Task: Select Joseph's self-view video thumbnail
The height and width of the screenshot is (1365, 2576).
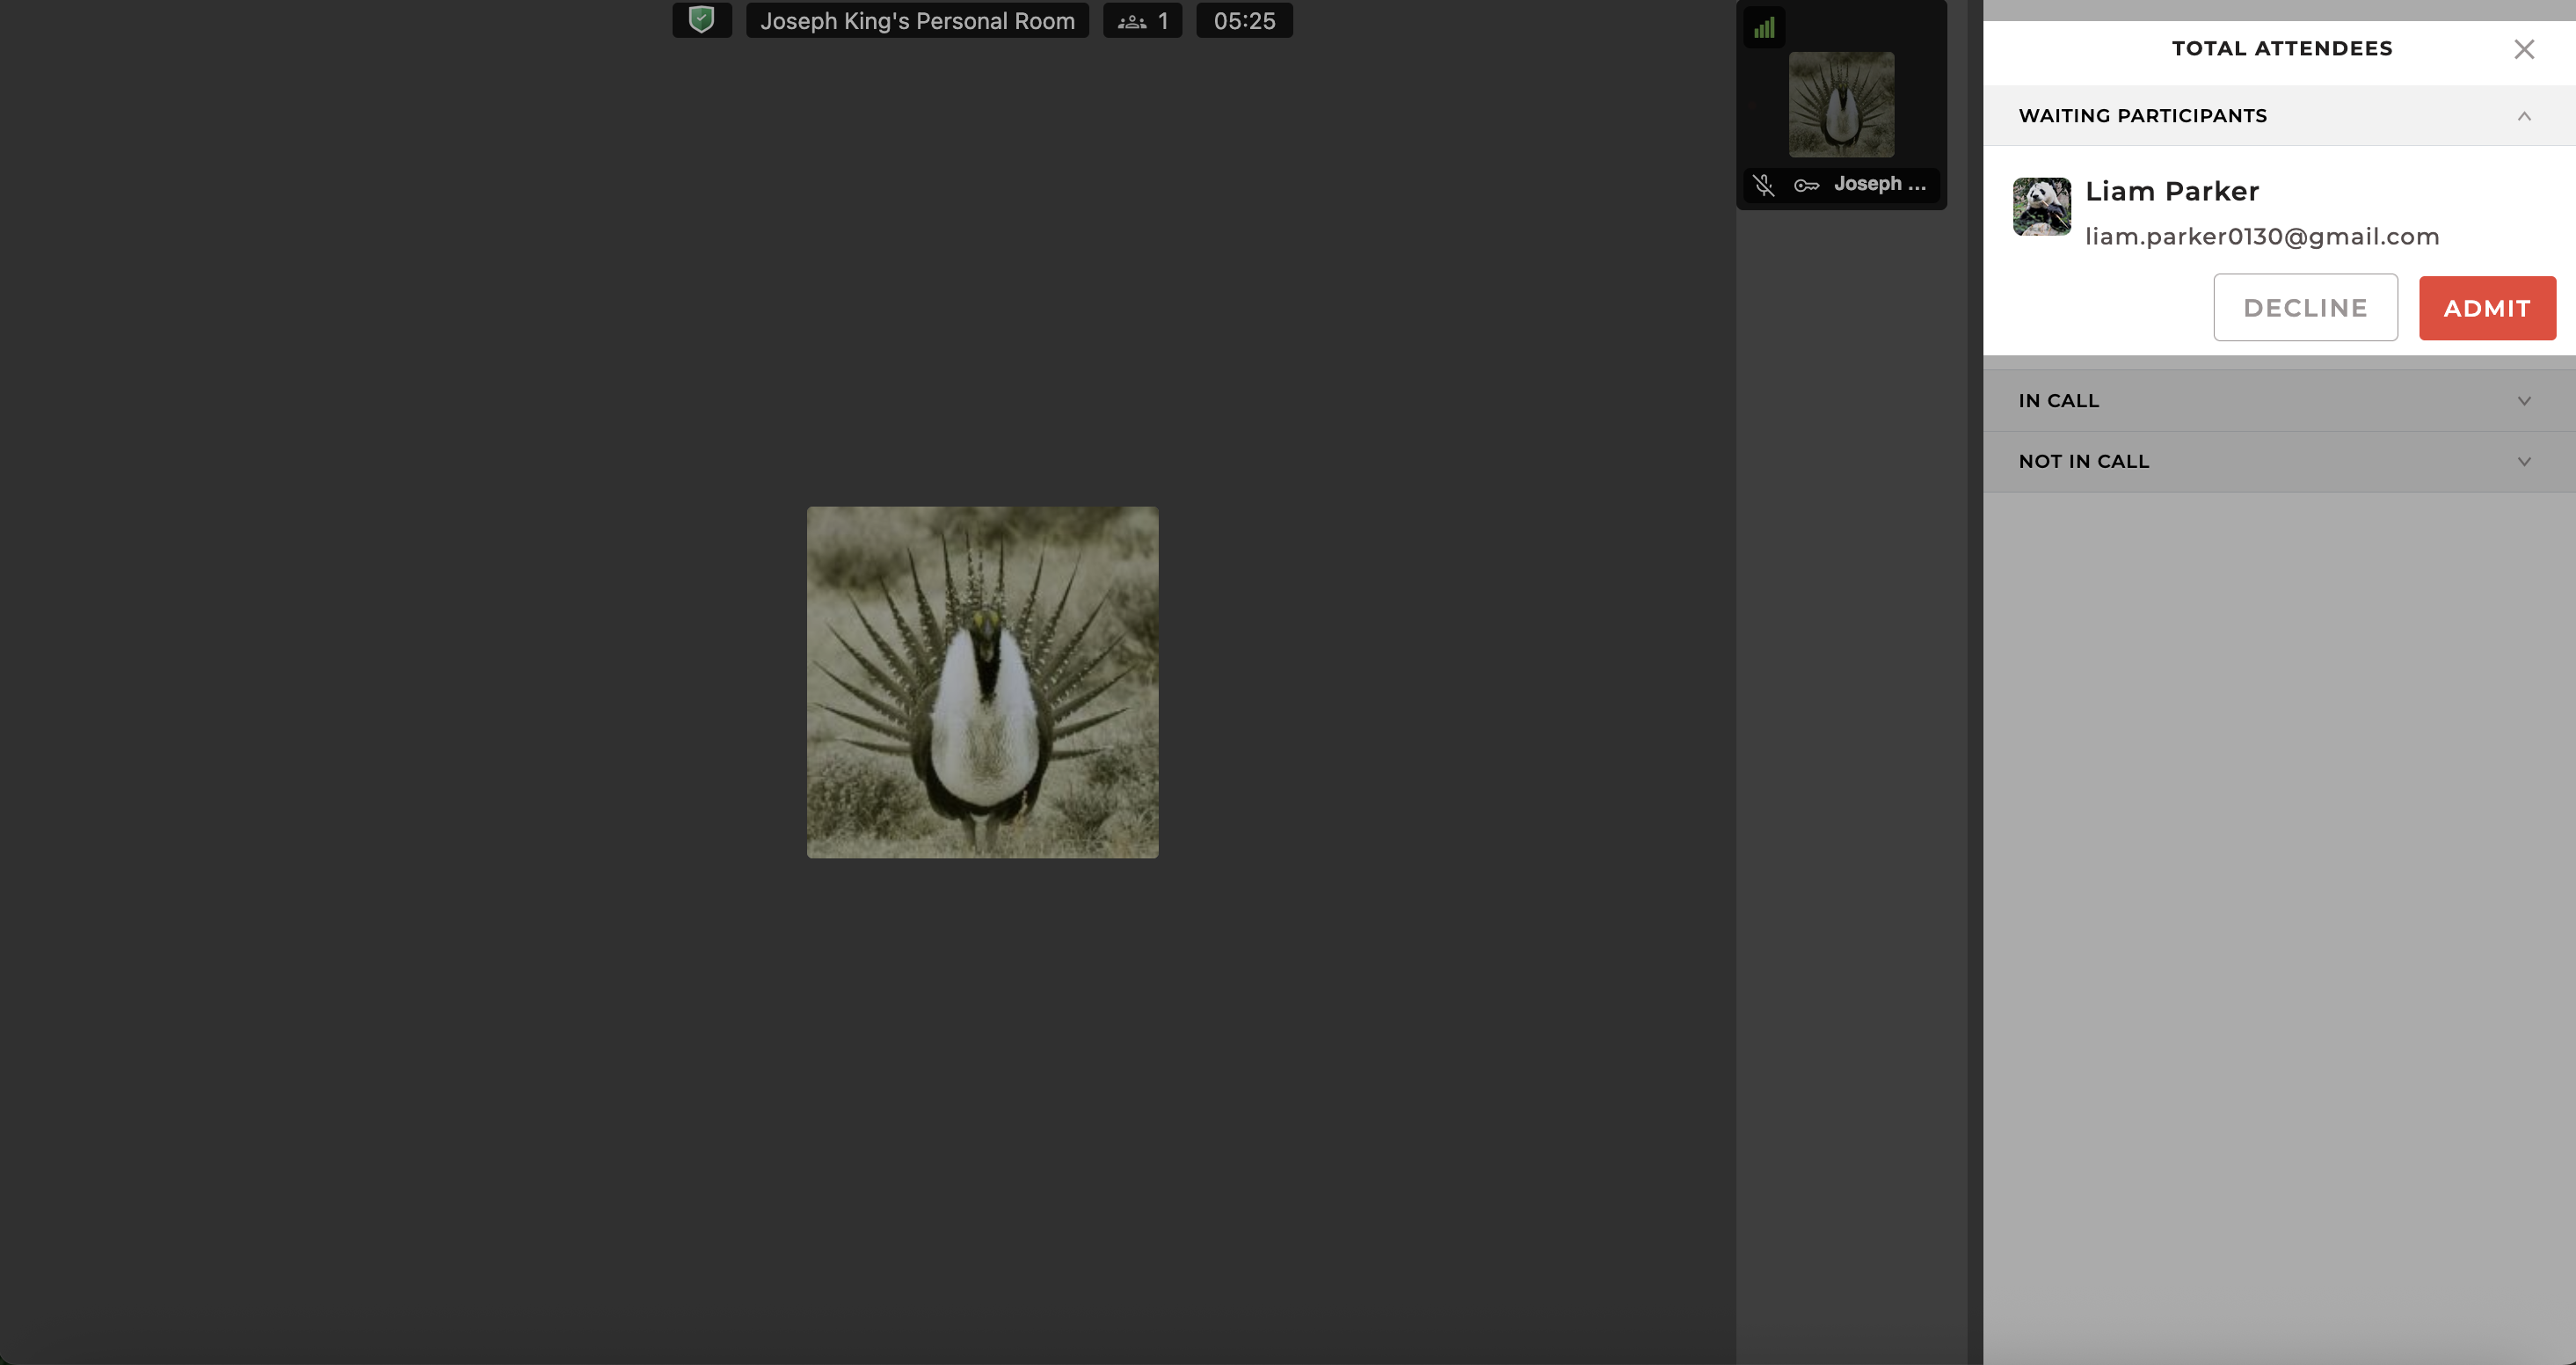Action: [x=1840, y=105]
